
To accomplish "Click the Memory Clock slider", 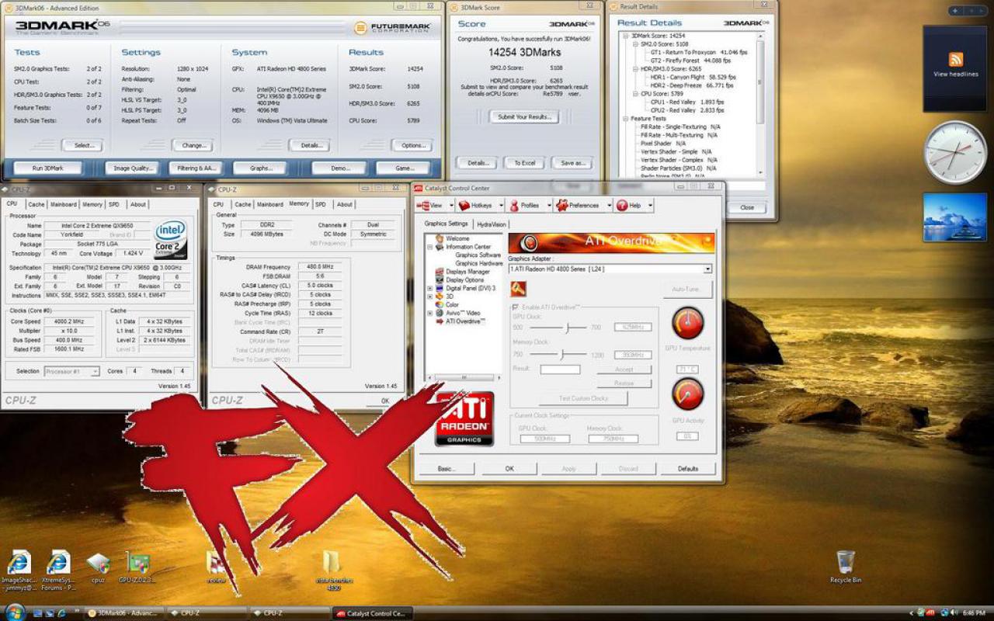I will [558, 354].
